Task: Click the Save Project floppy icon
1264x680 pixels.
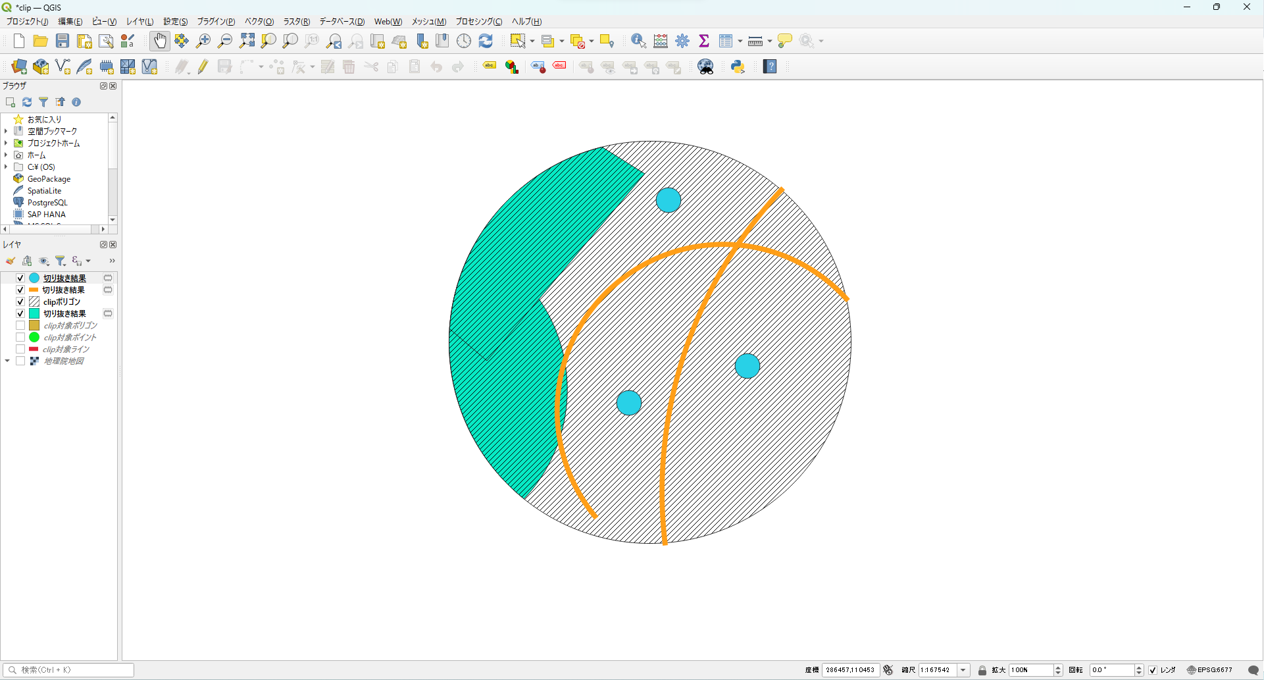Action: coord(63,41)
